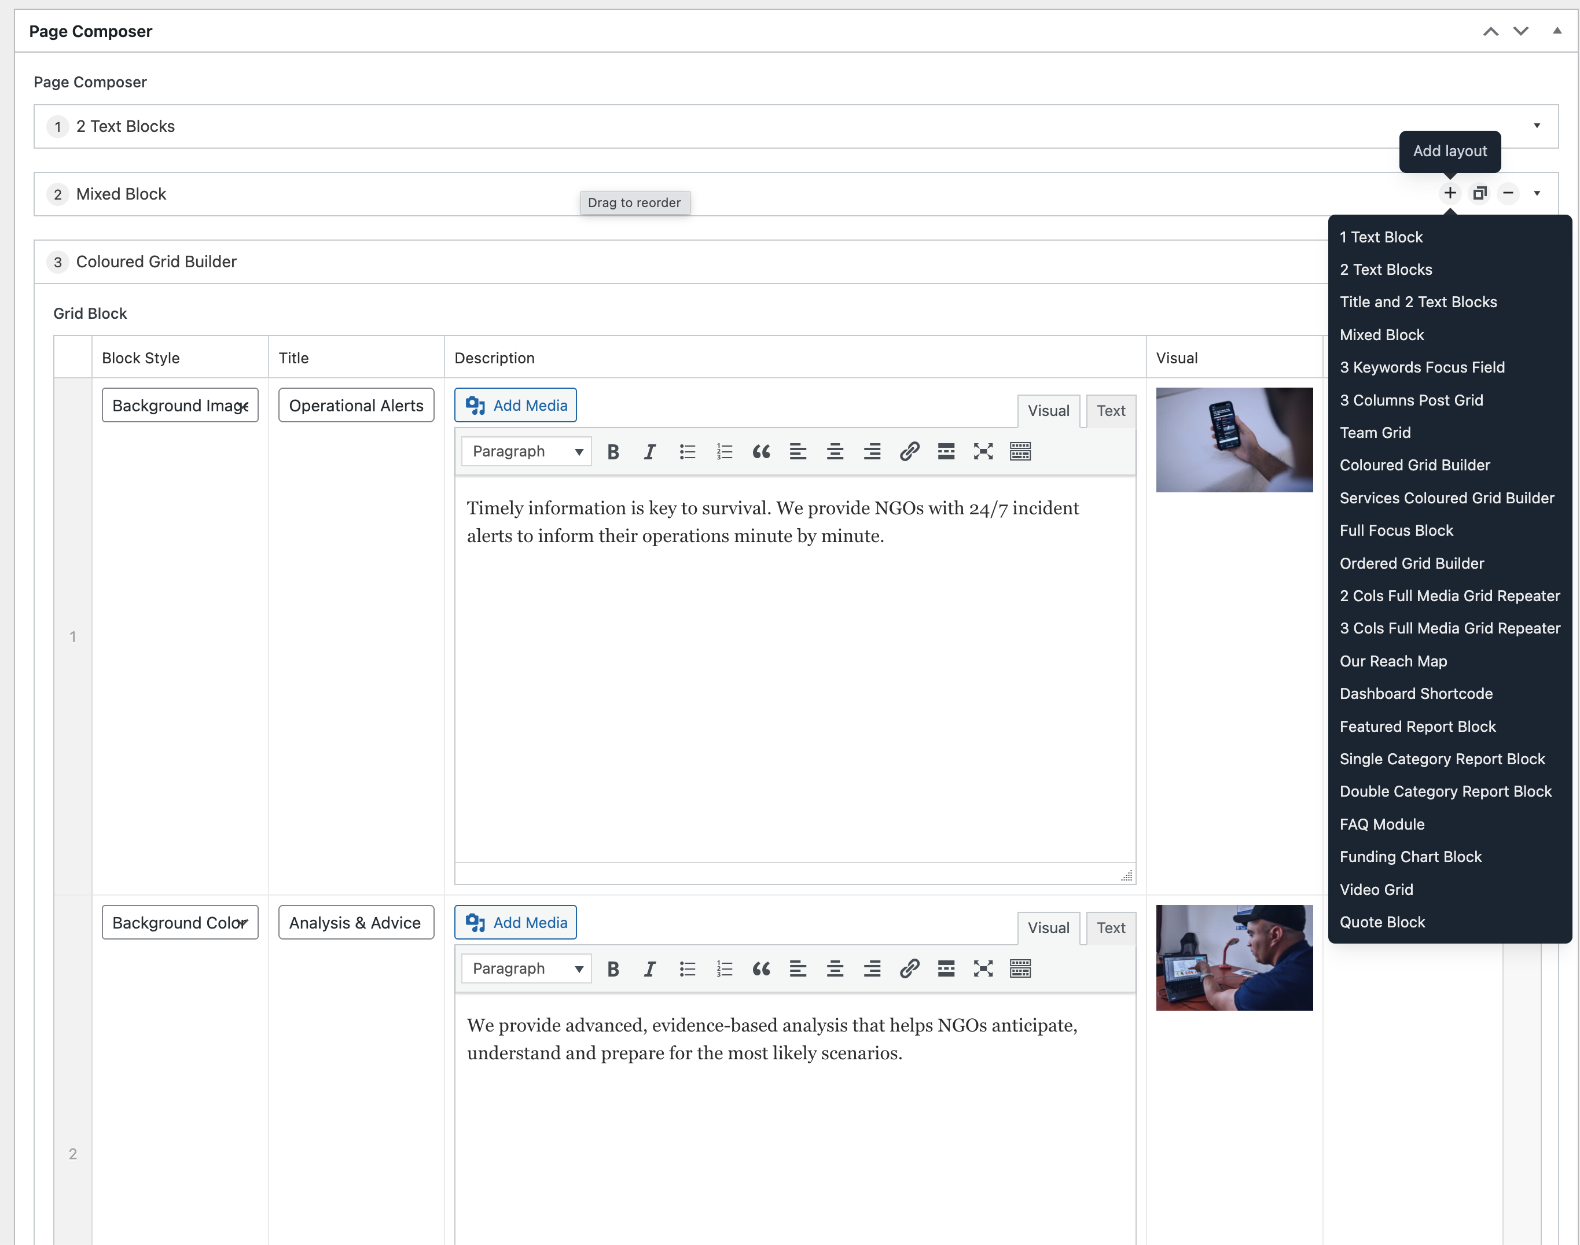The height and width of the screenshot is (1245, 1580).
Task: Open Block Style dropdown showing Background Color
Action: 180,922
